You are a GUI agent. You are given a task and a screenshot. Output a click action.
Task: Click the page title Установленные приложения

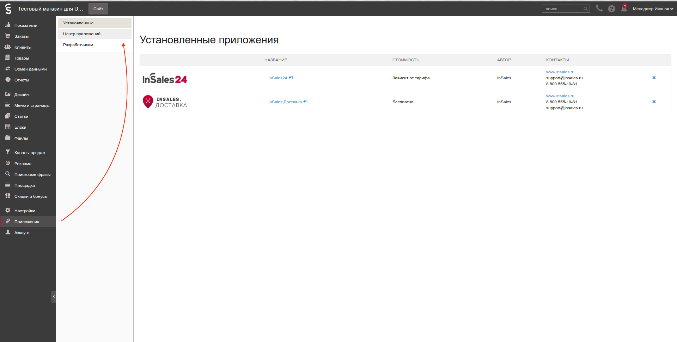click(209, 40)
